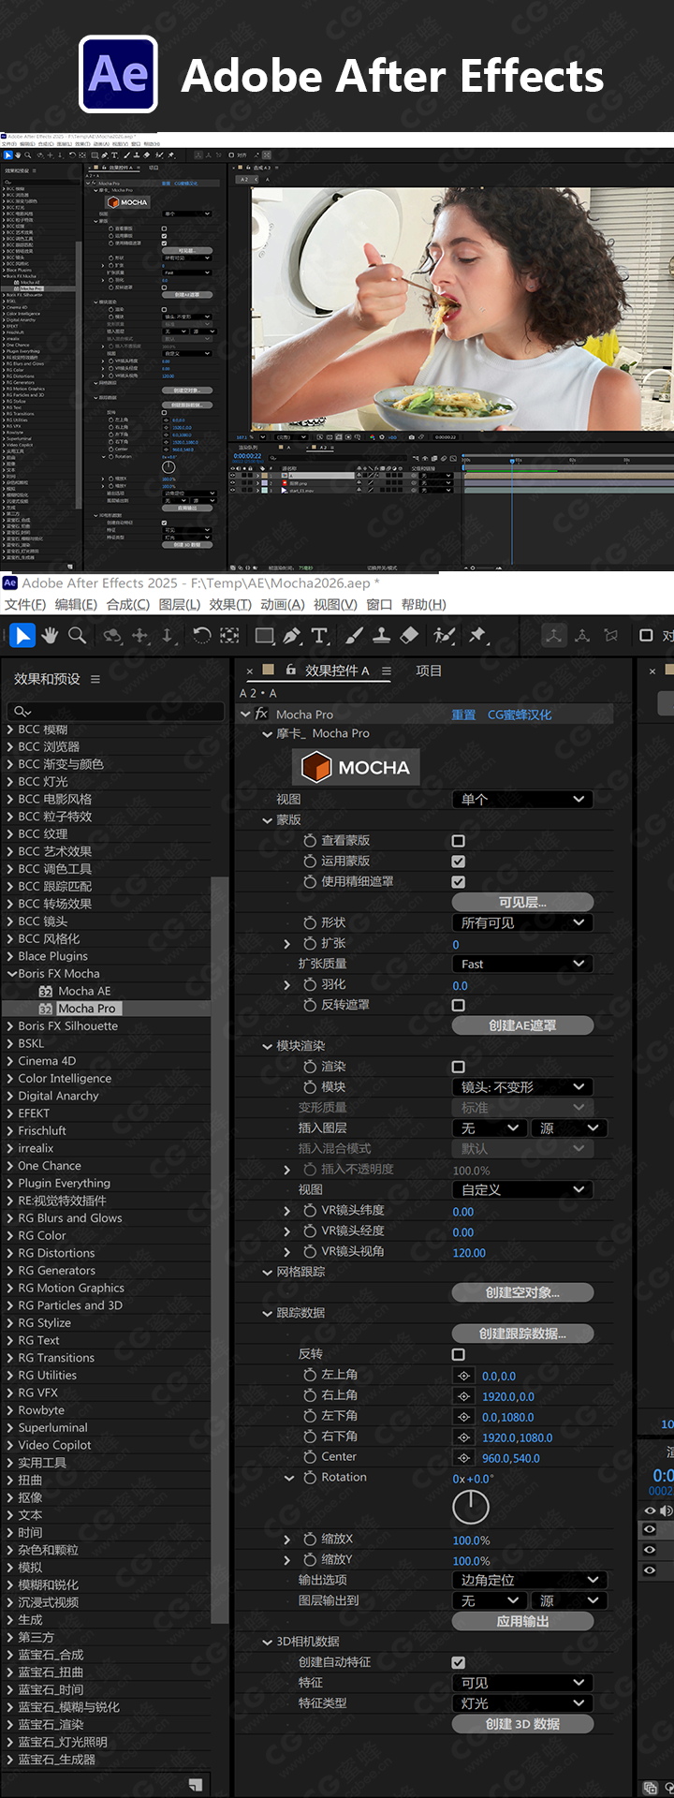The width and height of the screenshot is (674, 1798).
Task: Click the local axis mode icon
Action: point(554,636)
